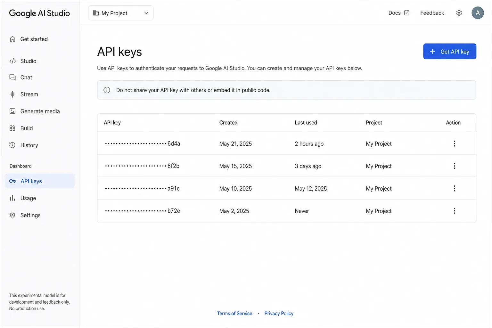This screenshot has height=328, width=492.
Task: Open actions menu for key ending 6d4a
Action: [454, 143]
